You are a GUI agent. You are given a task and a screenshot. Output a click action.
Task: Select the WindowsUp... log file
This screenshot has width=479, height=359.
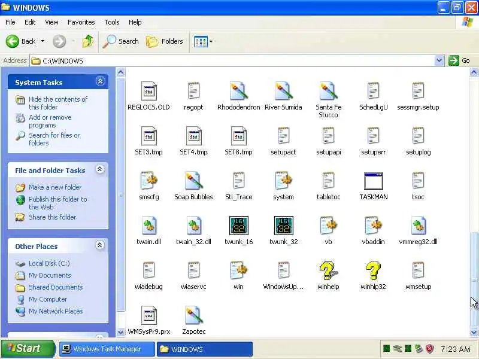tap(283, 270)
